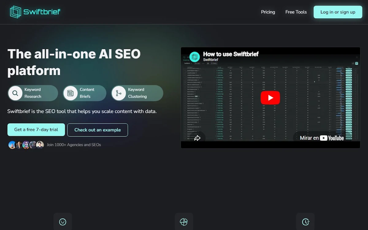Select the Content Briefs label
The image size is (368, 230).
(87, 93)
